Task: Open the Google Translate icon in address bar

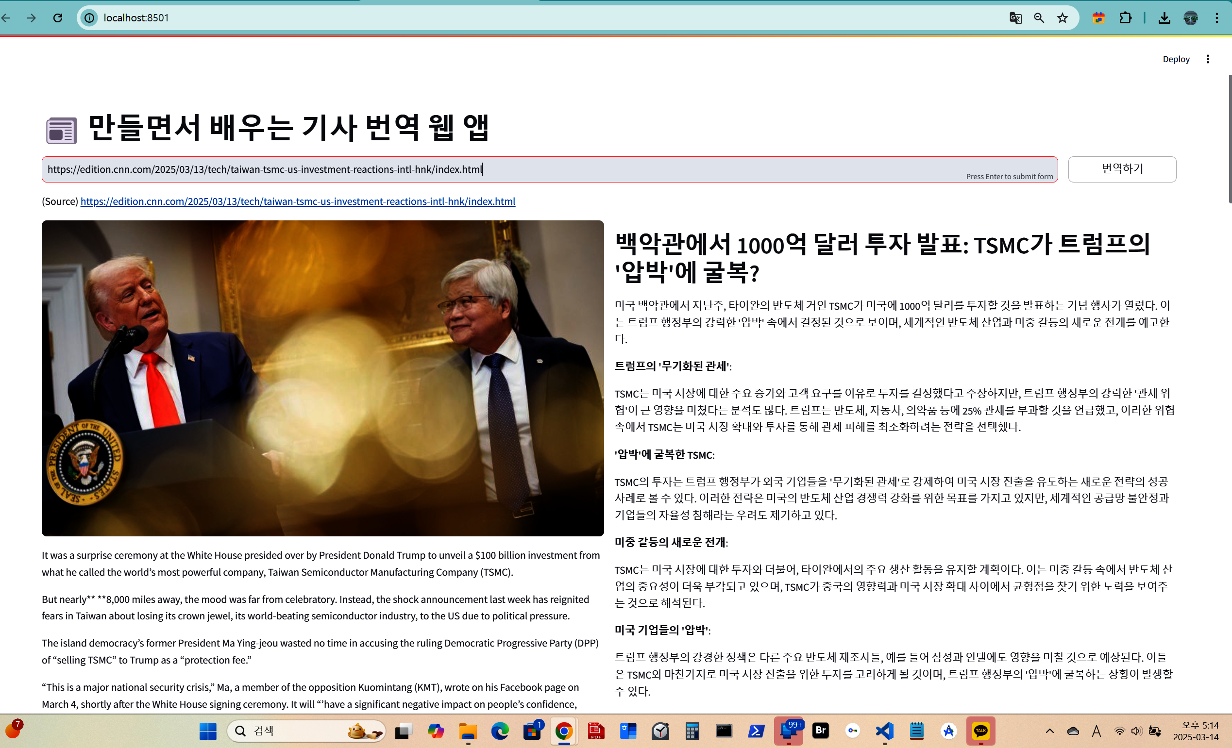Action: point(1015,18)
